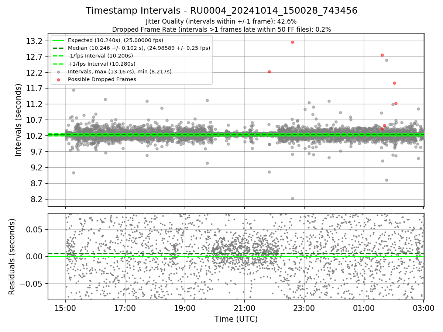Click the plot title "Timestamp Intervals - RU0004_20241014_150028_743456"
The image size is (443, 332).
(221, 11)
